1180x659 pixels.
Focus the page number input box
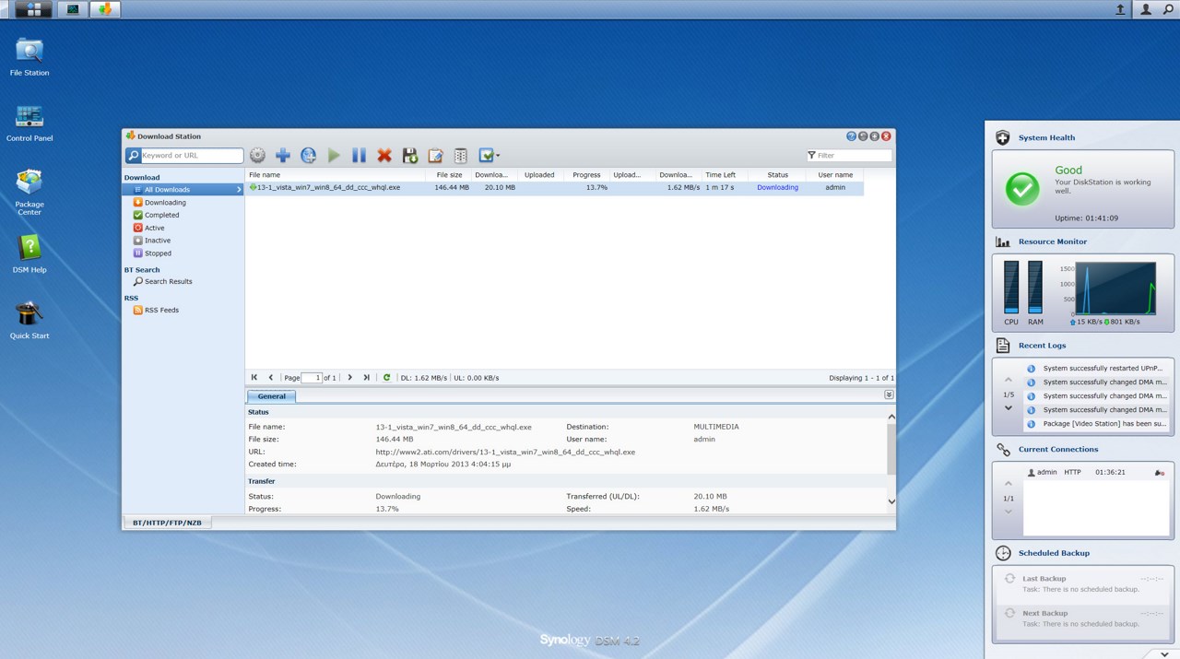click(312, 378)
